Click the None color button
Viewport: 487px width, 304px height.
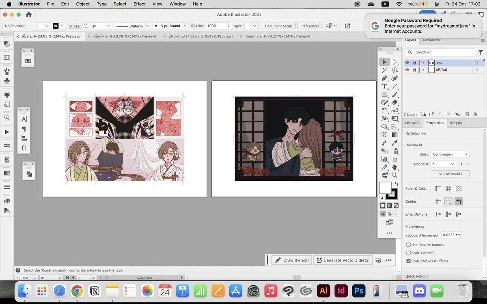(396, 206)
